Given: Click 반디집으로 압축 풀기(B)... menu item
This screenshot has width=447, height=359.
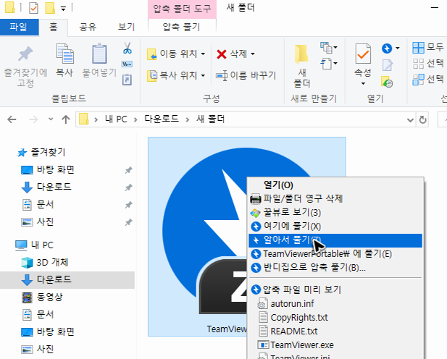Looking at the screenshot, I should tap(335, 268).
